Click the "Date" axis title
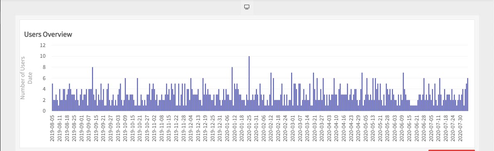Viewport: 494px width, 151px height. coord(31,78)
